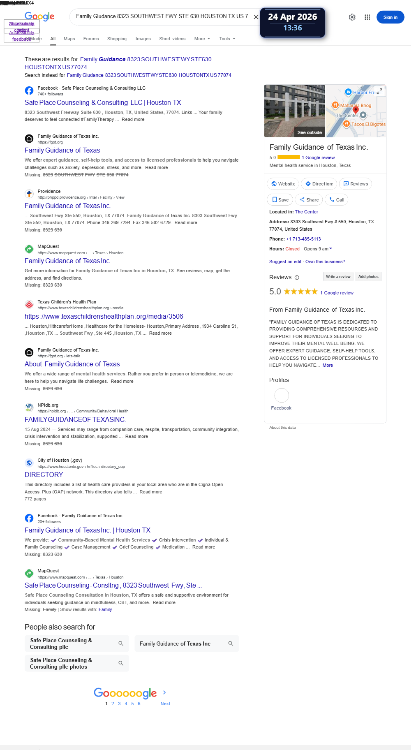Expand the opening hours dropdown arrow
The height and width of the screenshot is (750, 416).
[331, 249]
